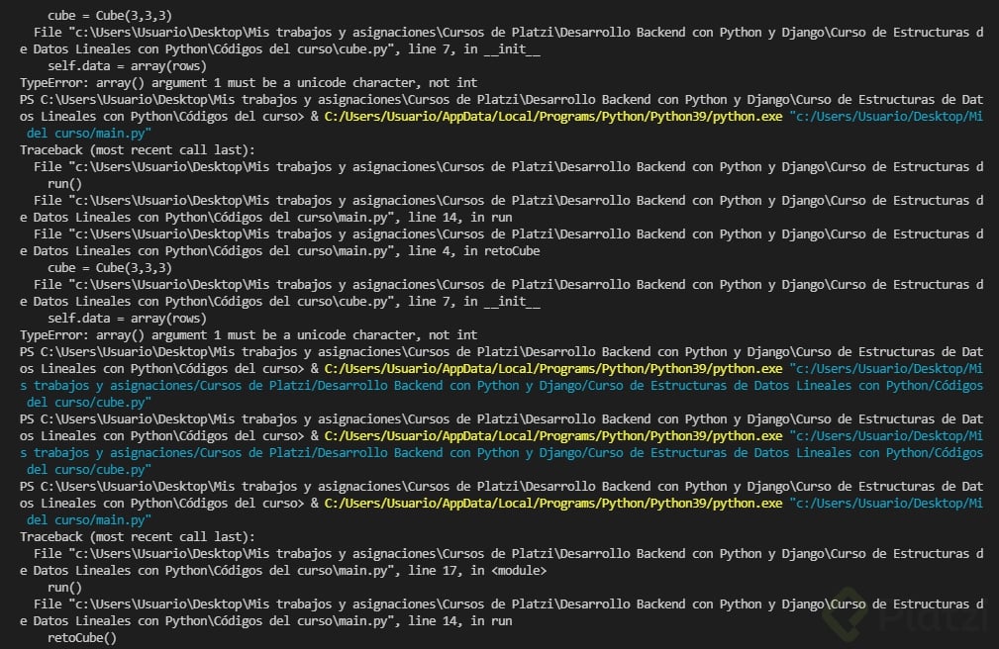Screen dimensions: 999x649
Task: Click the first blue 'del curso/cube.py"' path
Action: pyautogui.click(x=88, y=403)
